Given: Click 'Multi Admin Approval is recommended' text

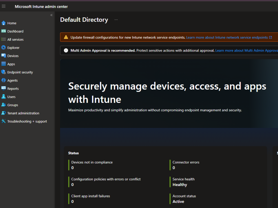Looking at the screenshot, I should click(x=103, y=51).
